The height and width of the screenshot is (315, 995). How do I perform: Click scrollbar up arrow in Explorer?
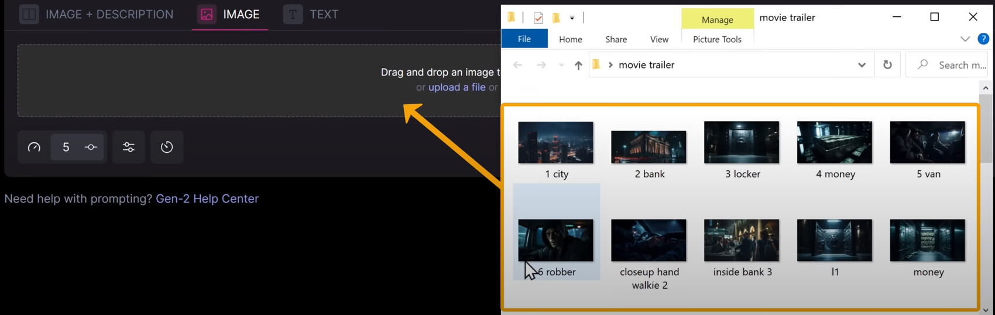(x=986, y=88)
